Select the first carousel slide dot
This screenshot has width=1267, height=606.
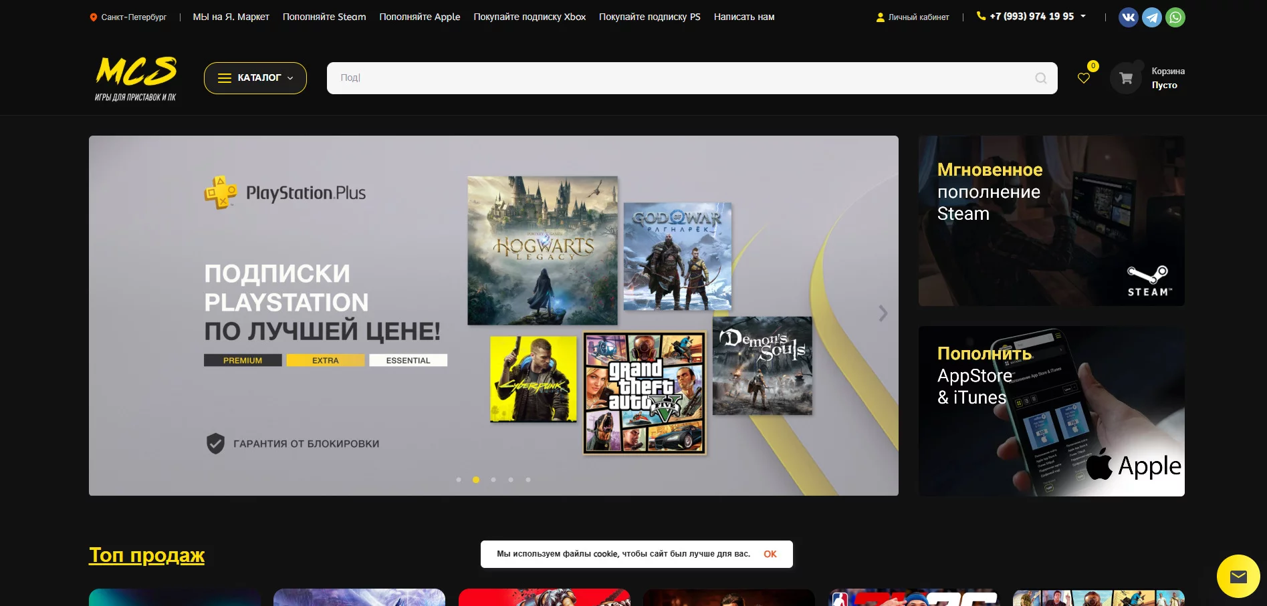[459, 480]
